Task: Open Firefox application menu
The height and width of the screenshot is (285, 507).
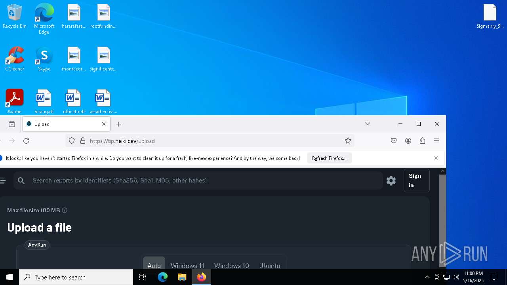Action: coord(436,141)
